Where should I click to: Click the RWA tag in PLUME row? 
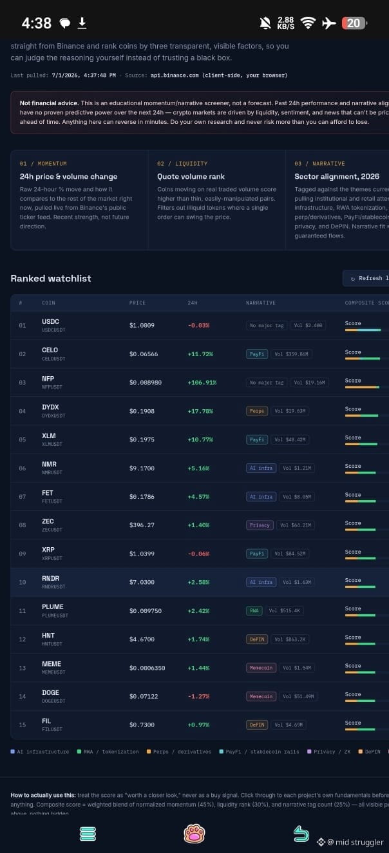(x=254, y=610)
